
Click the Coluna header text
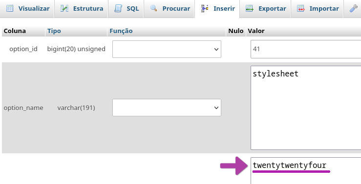click(x=15, y=31)
